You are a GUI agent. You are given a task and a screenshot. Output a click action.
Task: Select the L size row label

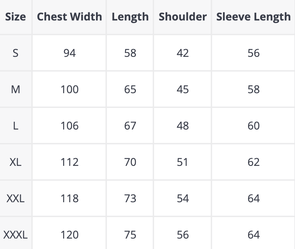[15, 126]
